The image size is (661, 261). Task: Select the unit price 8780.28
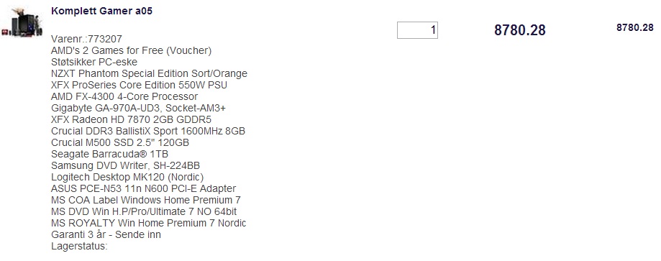[x=520, y=30]
